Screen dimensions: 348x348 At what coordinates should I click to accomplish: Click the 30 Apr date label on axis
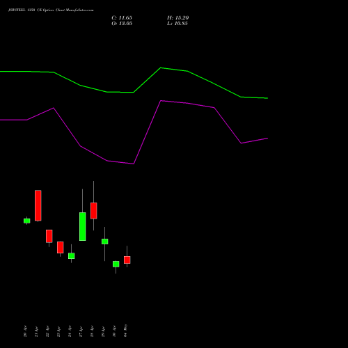[x=114, y=331]
